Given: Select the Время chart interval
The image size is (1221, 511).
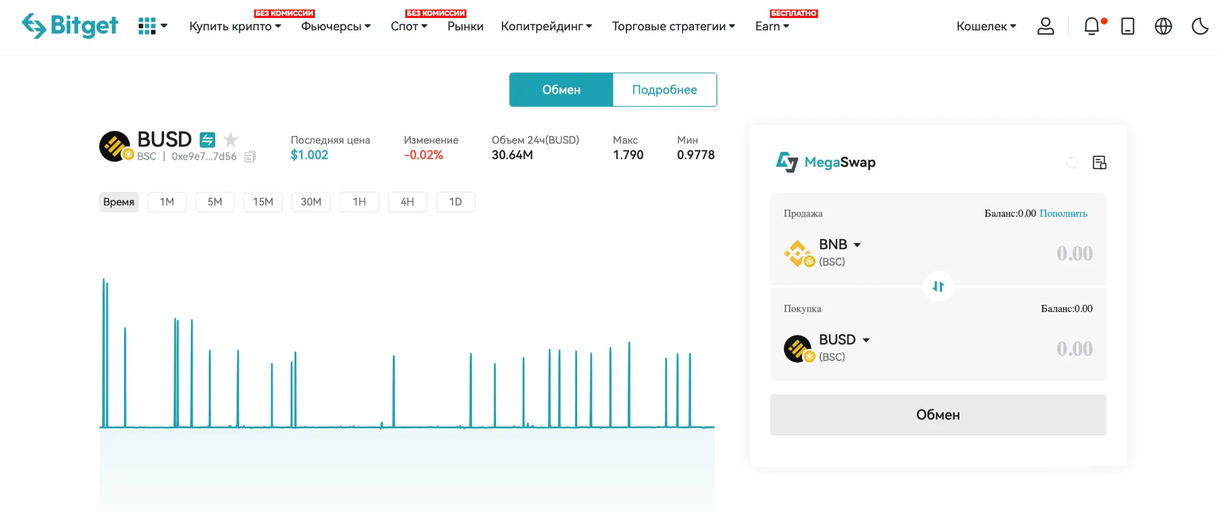Looking at the screenshot, I should click(x=119, y=202).
